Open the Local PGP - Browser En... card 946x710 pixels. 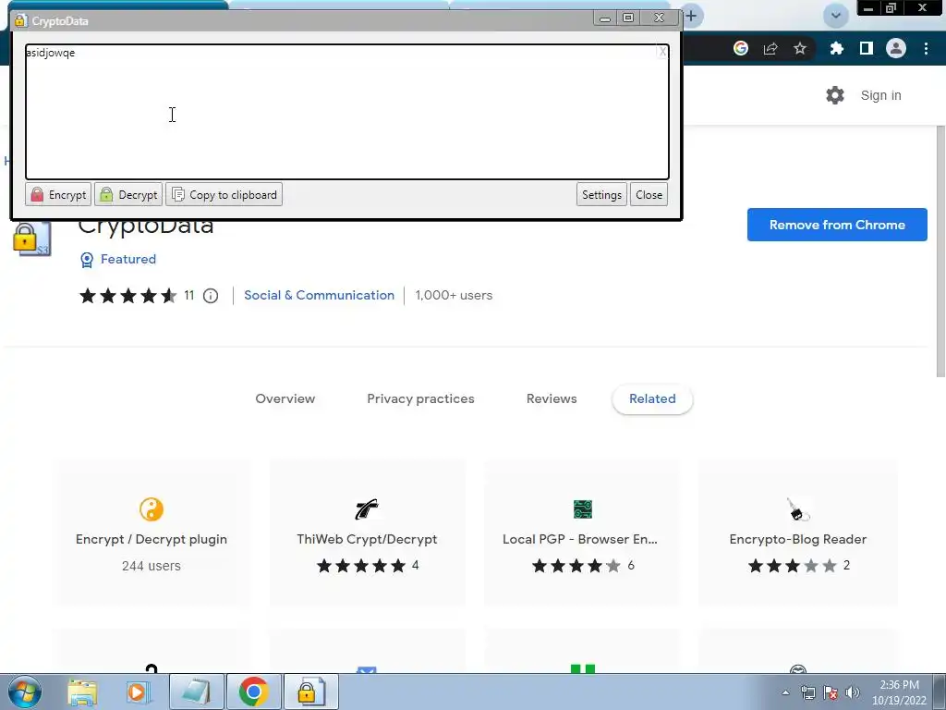pos(582,532)
